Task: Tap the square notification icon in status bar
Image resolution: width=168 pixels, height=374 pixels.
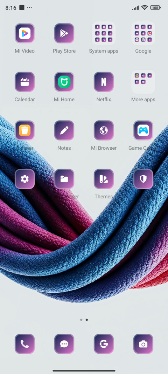Action: point(22,8)
